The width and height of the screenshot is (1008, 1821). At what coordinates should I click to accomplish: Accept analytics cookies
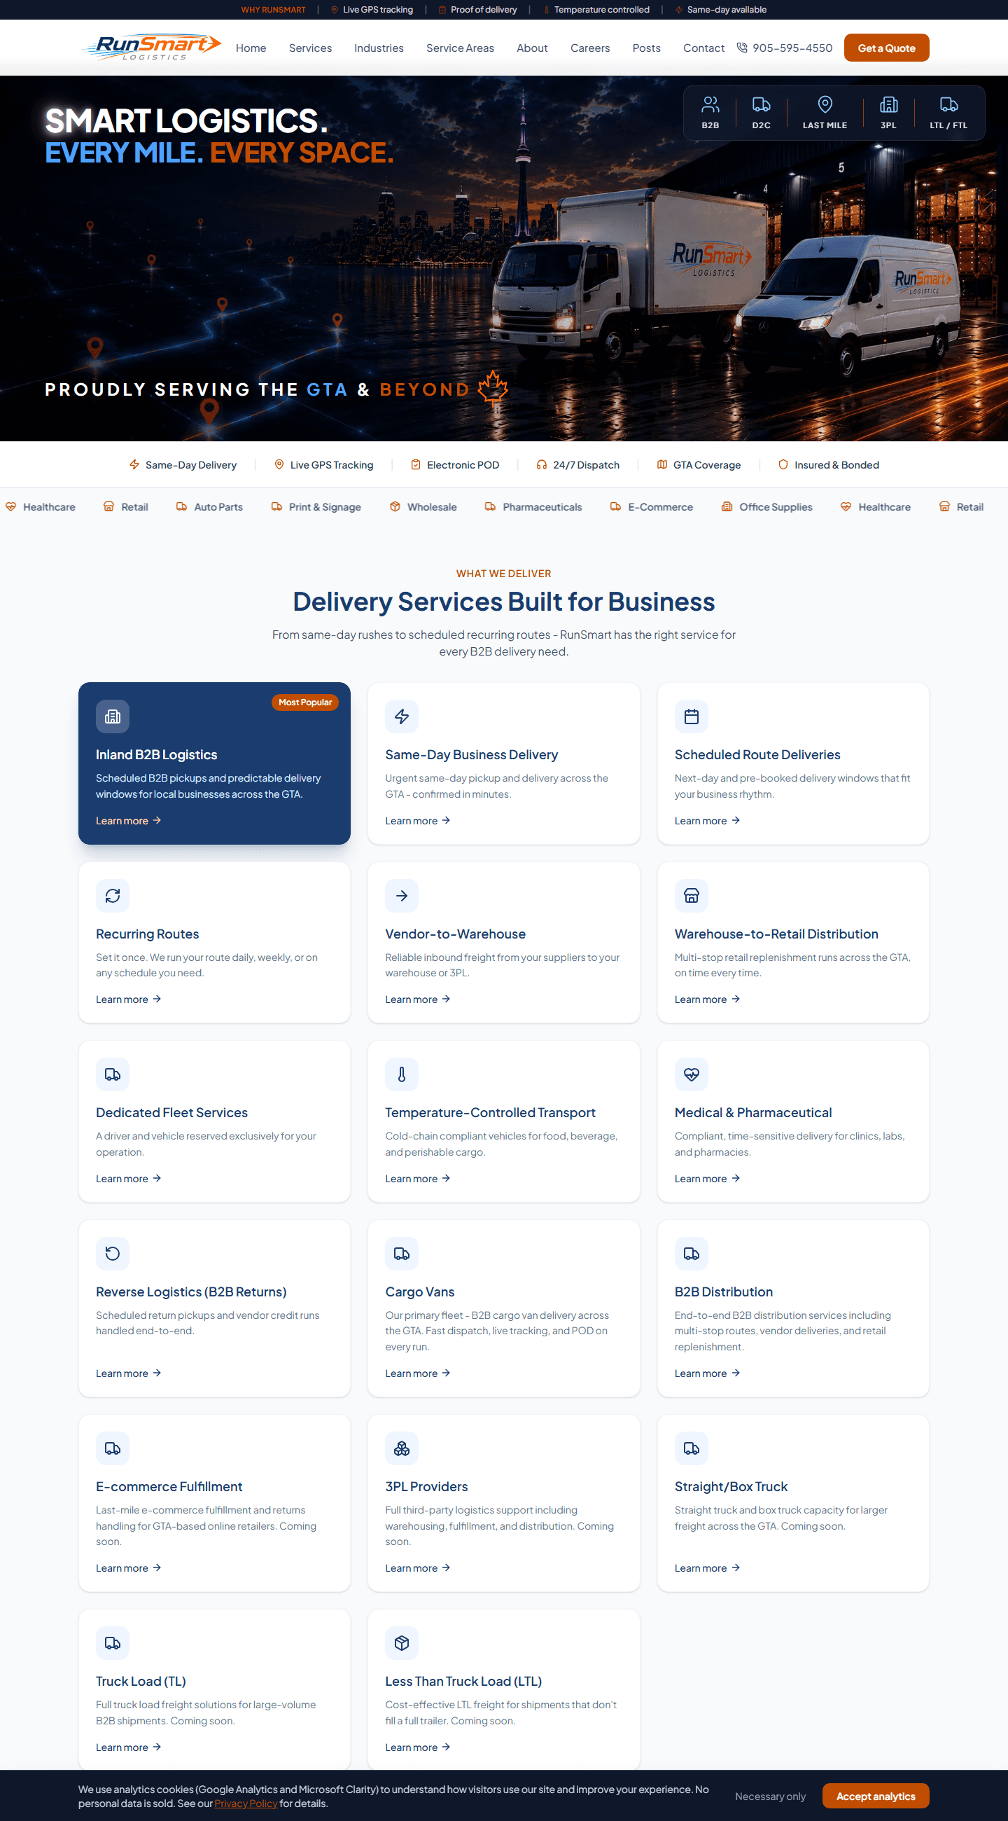tap(876, 1796)
